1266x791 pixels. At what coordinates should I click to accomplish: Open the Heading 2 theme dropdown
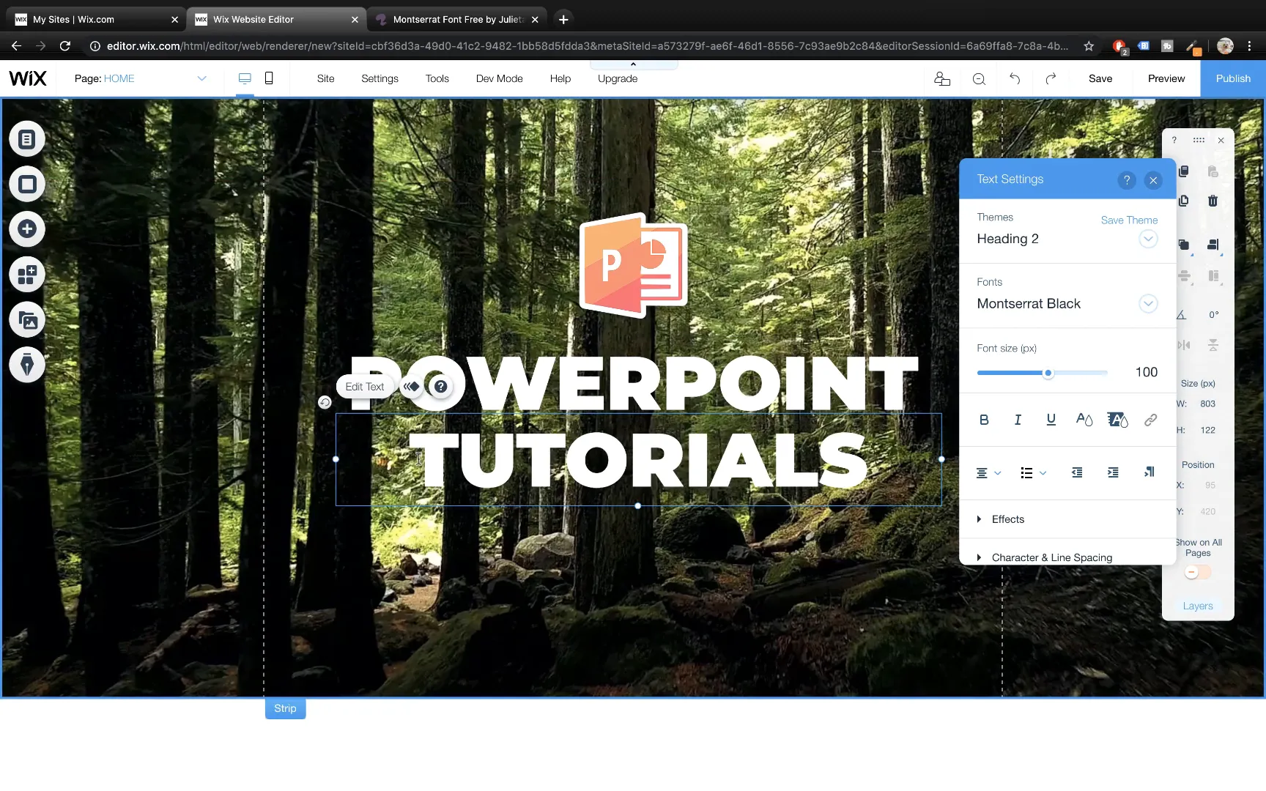pos(1148,239)
